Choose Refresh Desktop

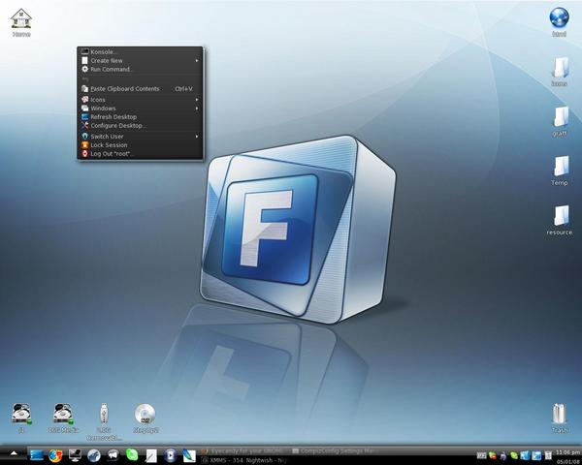(141, 117)
